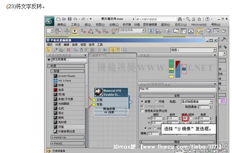This screenshot has width=232, height=153.
Task: Open the MAXScript(M) menu
Action: [x=199, y=25]
